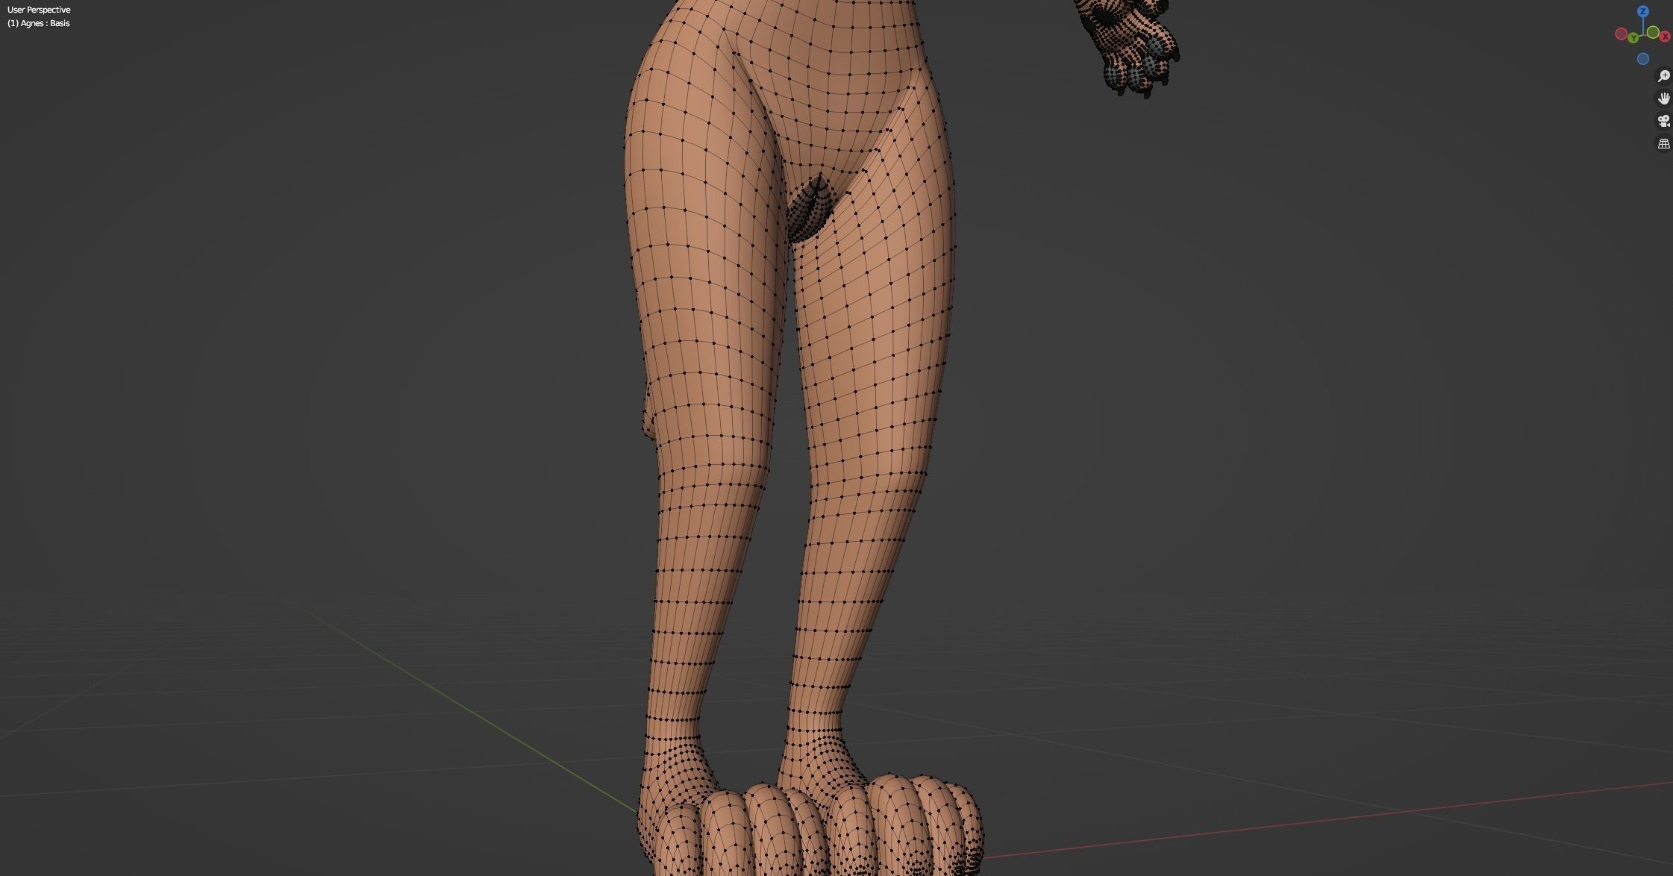Click the hand pan-view icon

click(x=1663, y=98)
